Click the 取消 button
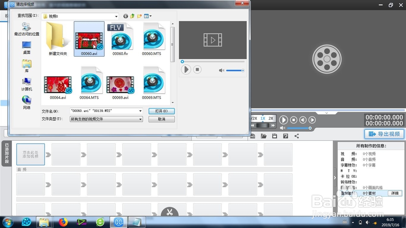 pos(162,119)
